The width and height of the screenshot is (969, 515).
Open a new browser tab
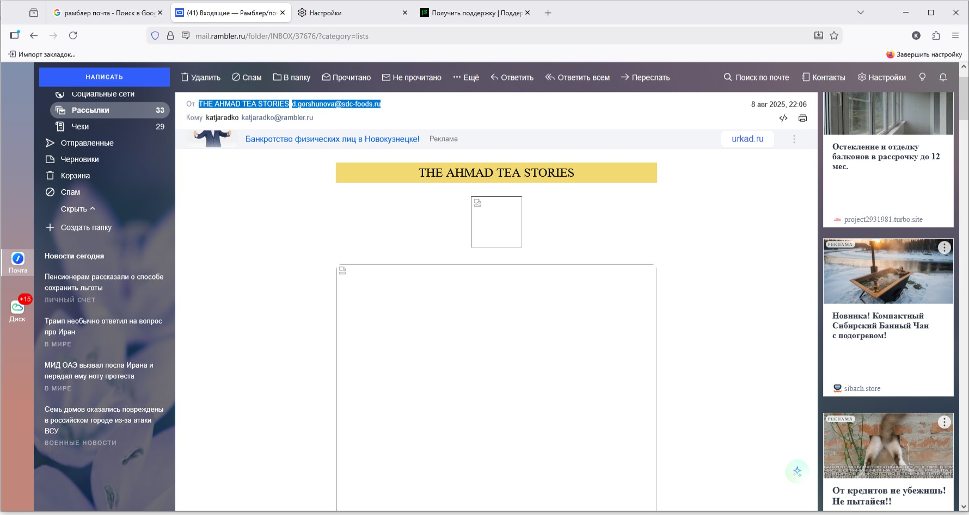[x=548, y=13]
